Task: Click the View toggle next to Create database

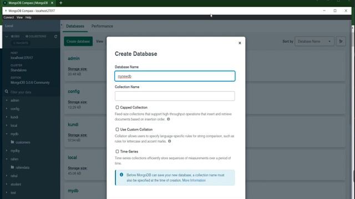Action: [99, 41]
